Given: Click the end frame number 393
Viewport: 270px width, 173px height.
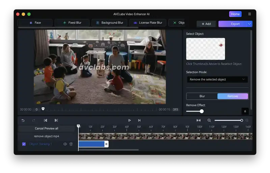Looking at the screenshot, I should (x=175, y=109).
